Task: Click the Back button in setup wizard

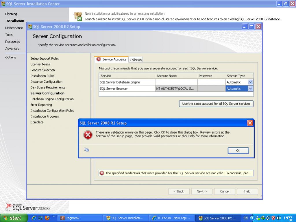Action: [179, 191]
